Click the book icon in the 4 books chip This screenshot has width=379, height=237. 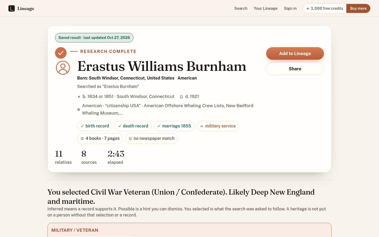[x=82, y=139]
